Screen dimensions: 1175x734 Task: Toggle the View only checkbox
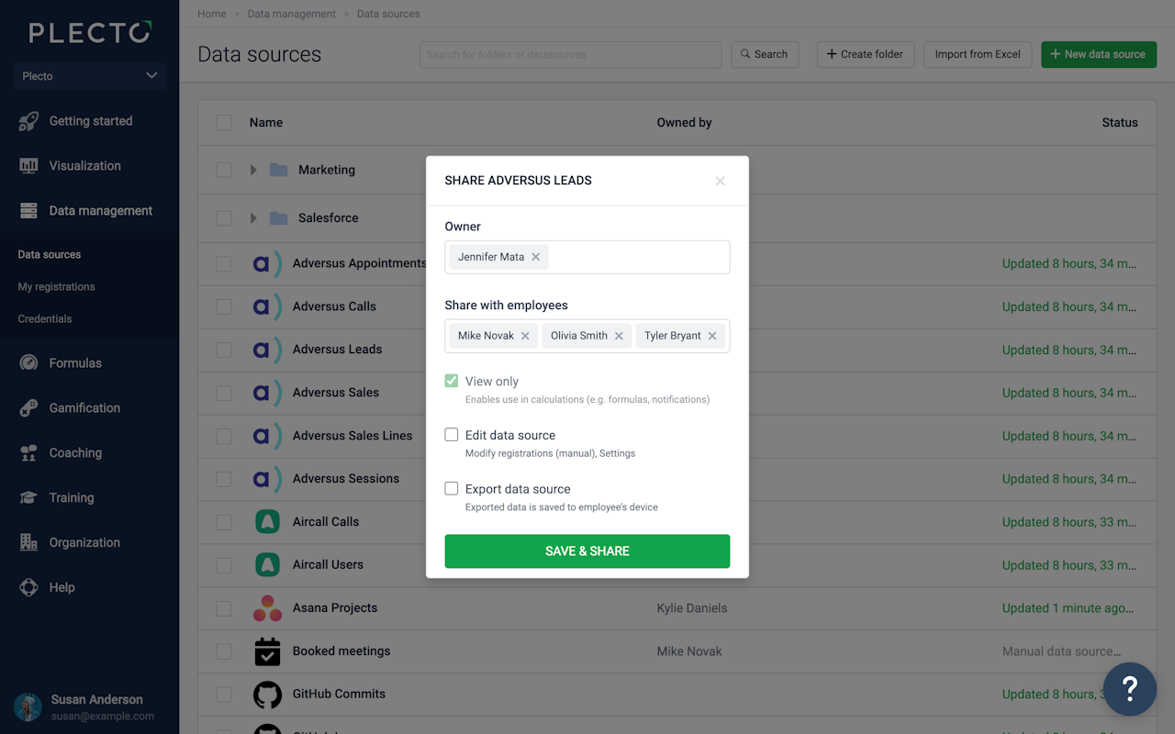tap(452, 381)
